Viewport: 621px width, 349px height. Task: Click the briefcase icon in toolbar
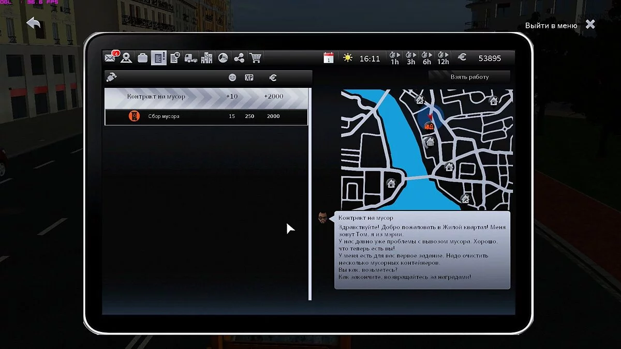pos(142,58)
